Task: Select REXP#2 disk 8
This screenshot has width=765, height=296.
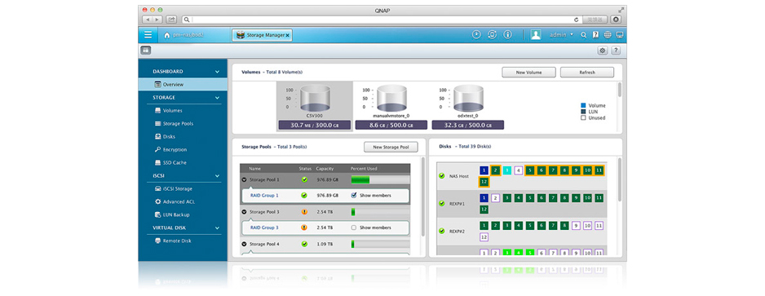Action: pos(564,225)
